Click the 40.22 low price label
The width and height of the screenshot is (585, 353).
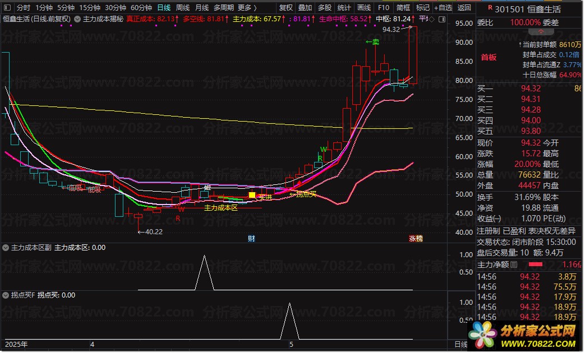click(x=154, y=232)
